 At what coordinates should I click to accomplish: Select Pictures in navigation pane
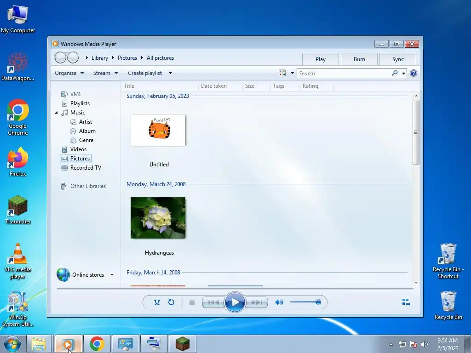76,159
